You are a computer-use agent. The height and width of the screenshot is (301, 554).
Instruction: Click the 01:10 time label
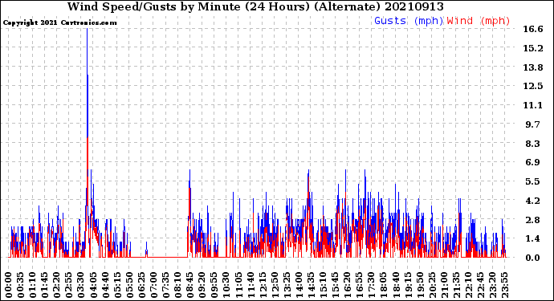coord(32,285)
